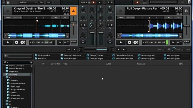193x108 pixels.
Task: Show smaller loop sizes on Deck B
Action: [143, 42]
